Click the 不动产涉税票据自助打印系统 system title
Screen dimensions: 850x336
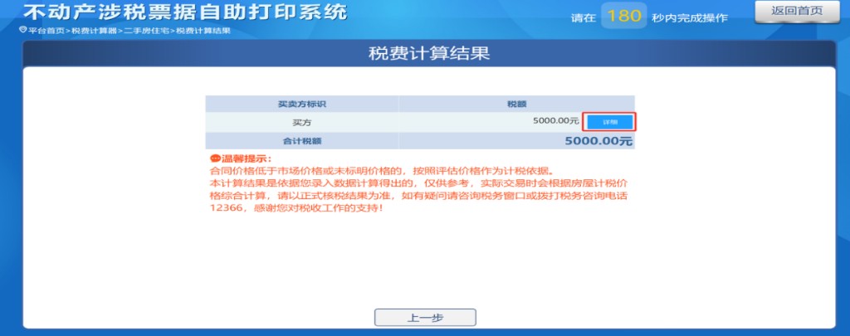[185, 12]
